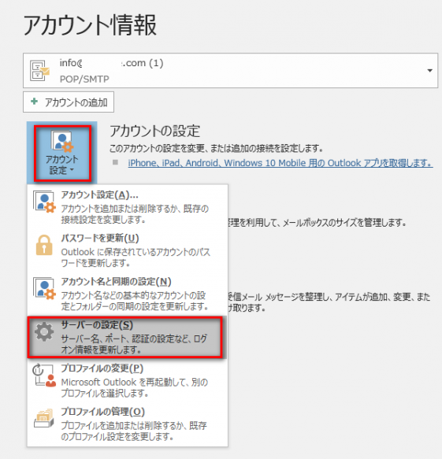Screen dimensions: 442x459
Task: Choose サーバーの設定(S) menu item
Action: [x=125, y=337]
